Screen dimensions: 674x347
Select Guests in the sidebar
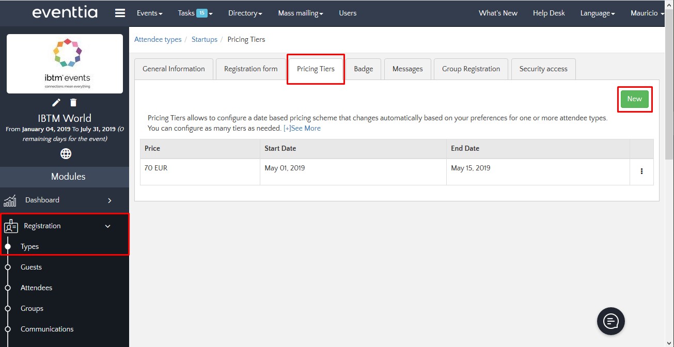point(31,267)
